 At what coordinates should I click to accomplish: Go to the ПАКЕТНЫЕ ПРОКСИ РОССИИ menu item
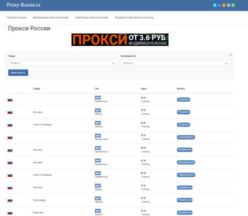[91, 18]
